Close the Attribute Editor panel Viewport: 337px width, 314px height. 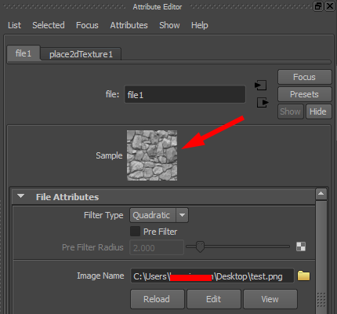pos(330,6)
